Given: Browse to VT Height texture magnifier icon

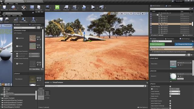Looking at the screenshot, I should coord(40,65).
